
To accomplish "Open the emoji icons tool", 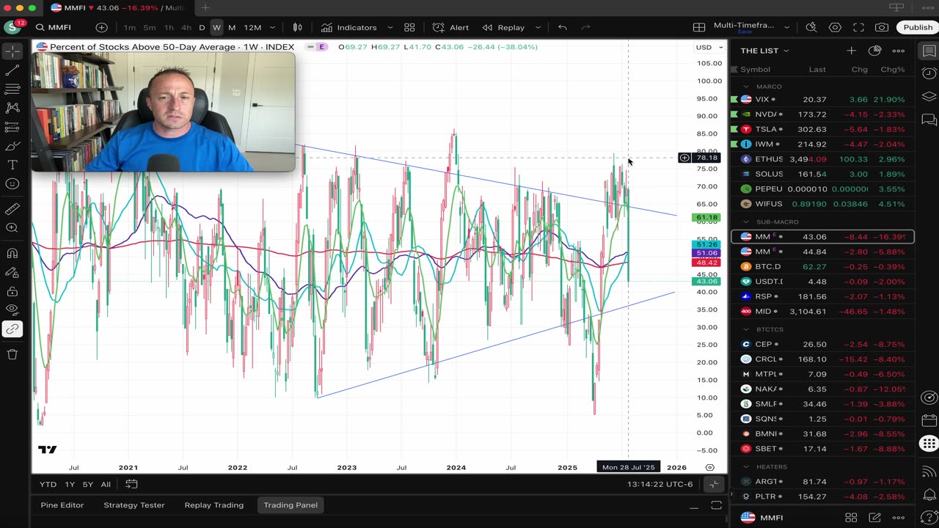I will click(x=12, y=184).
